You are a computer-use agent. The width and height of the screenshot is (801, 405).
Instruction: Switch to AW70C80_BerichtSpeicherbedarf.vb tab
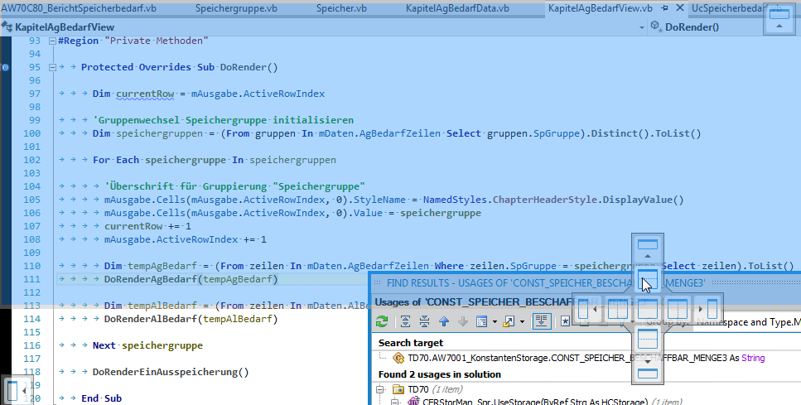click(79, 8)
